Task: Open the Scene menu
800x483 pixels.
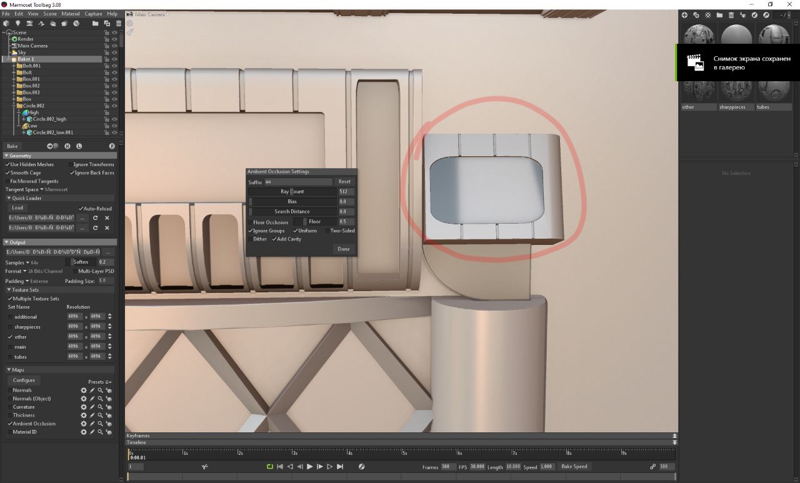Action: 50,14
